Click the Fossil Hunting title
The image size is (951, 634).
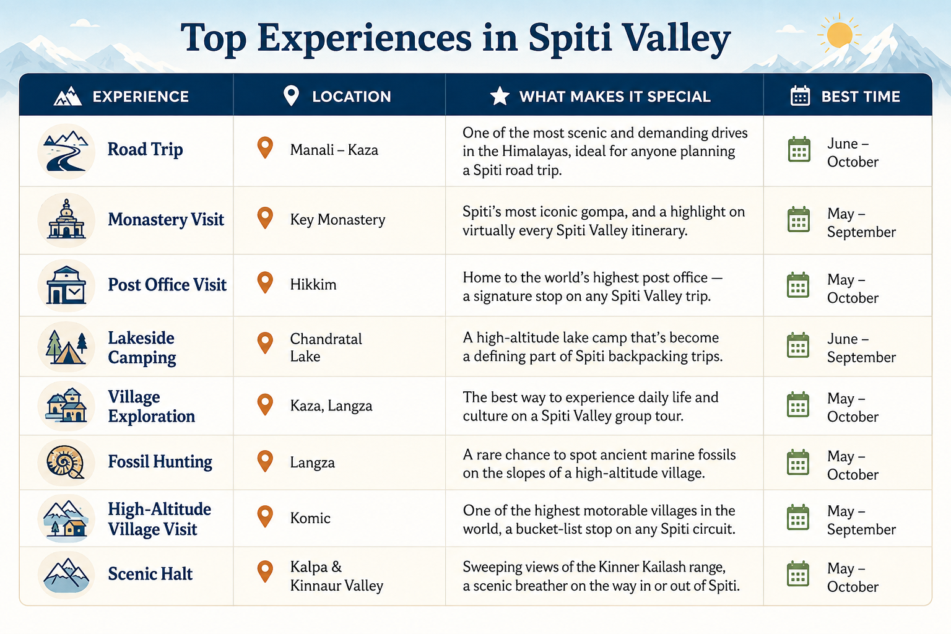coord(160,462)
